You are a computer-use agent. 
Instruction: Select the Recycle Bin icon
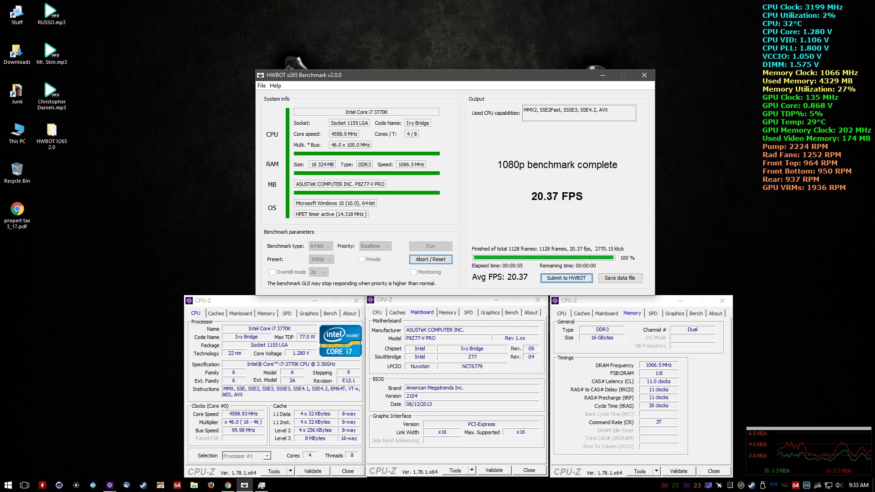tap(17, 173)
